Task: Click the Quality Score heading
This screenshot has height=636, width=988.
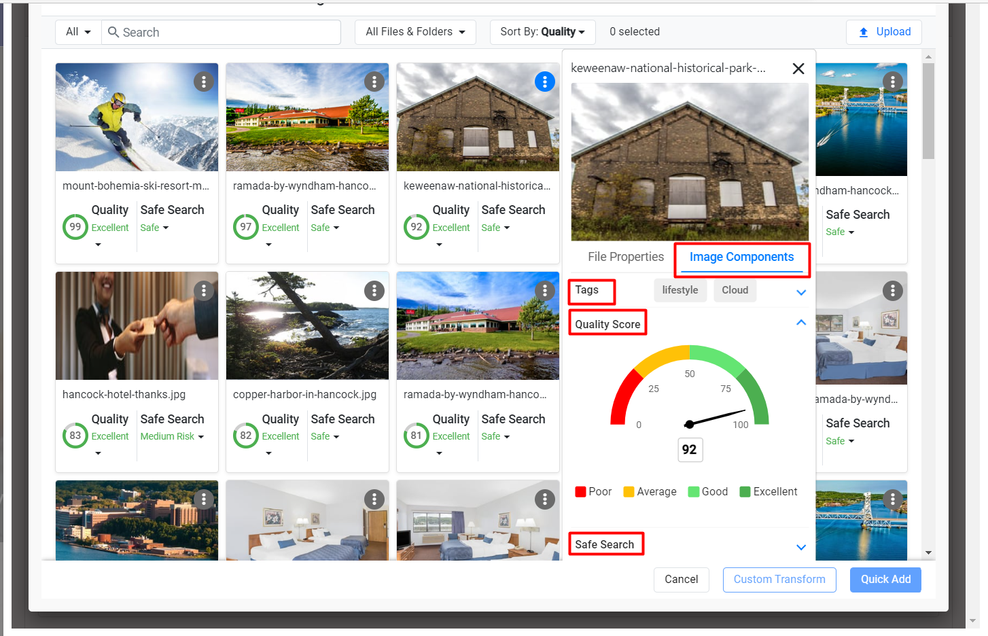Action: [607, 324]
